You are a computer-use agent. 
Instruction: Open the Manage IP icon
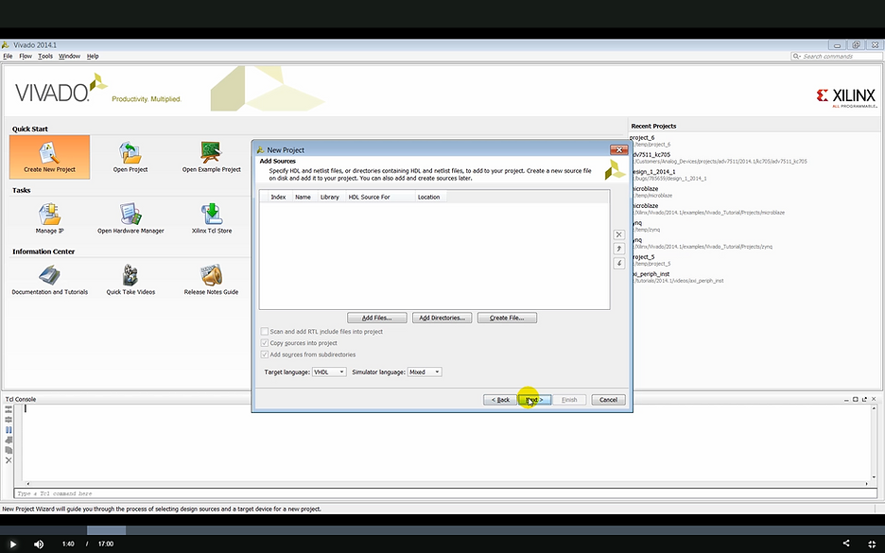click(49, 215)
